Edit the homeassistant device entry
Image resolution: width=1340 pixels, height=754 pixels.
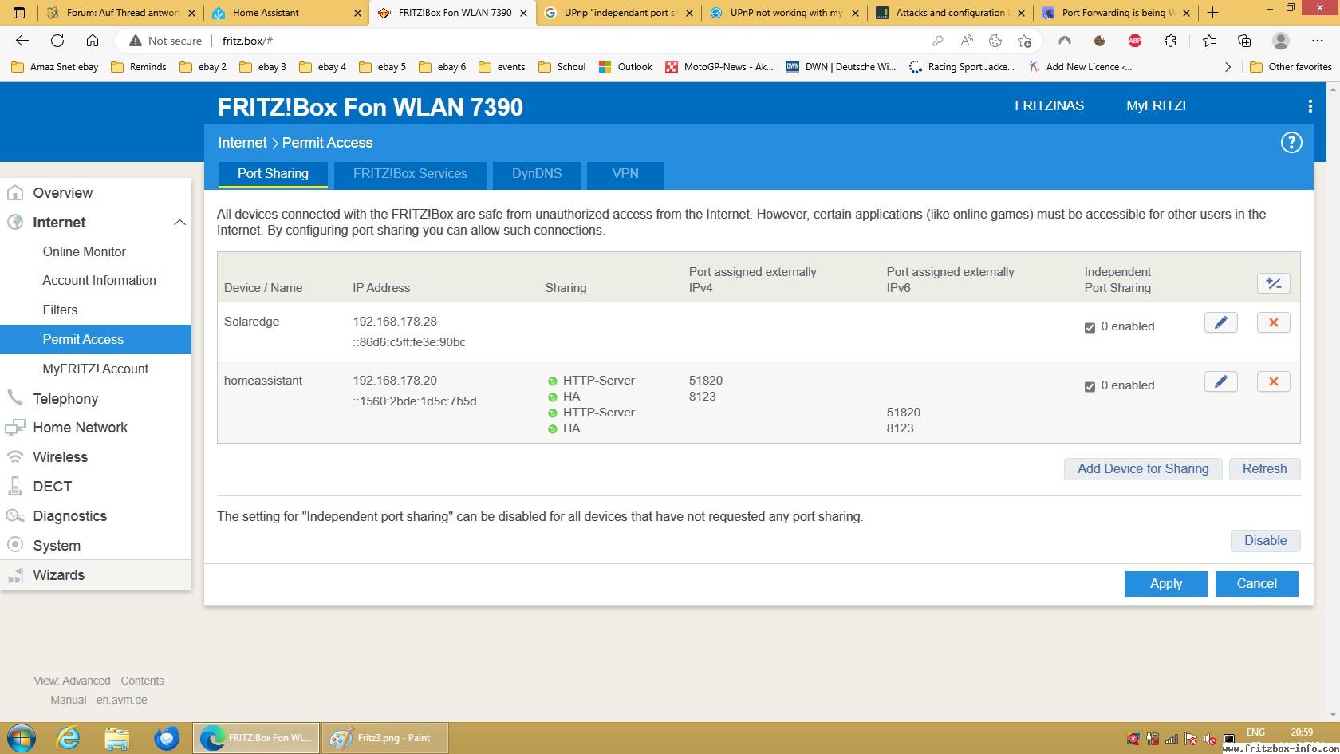click(x=1220, y=381)
